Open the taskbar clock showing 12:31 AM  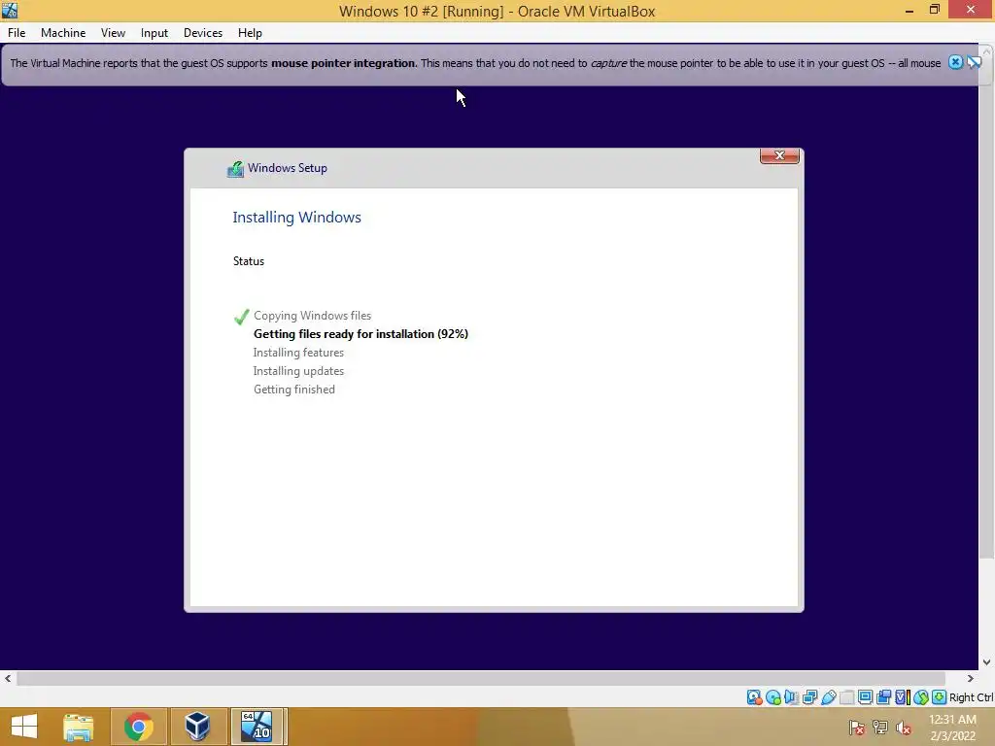[x=952, y=728]
